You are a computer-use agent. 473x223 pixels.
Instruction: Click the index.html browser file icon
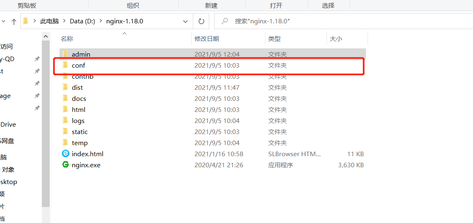click(x=66, y=154)
